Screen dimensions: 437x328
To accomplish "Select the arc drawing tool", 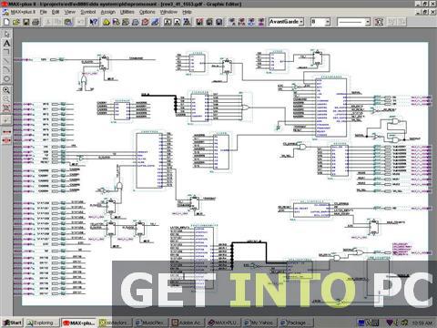I will pos(6,70).
